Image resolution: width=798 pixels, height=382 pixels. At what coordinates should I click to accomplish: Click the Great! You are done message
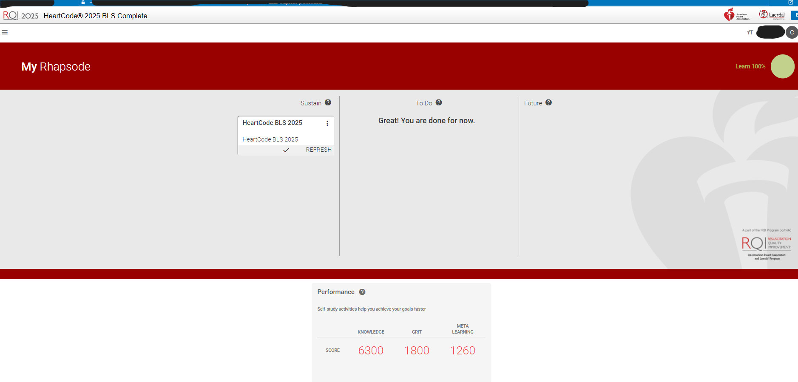click(x=426, y=121)
